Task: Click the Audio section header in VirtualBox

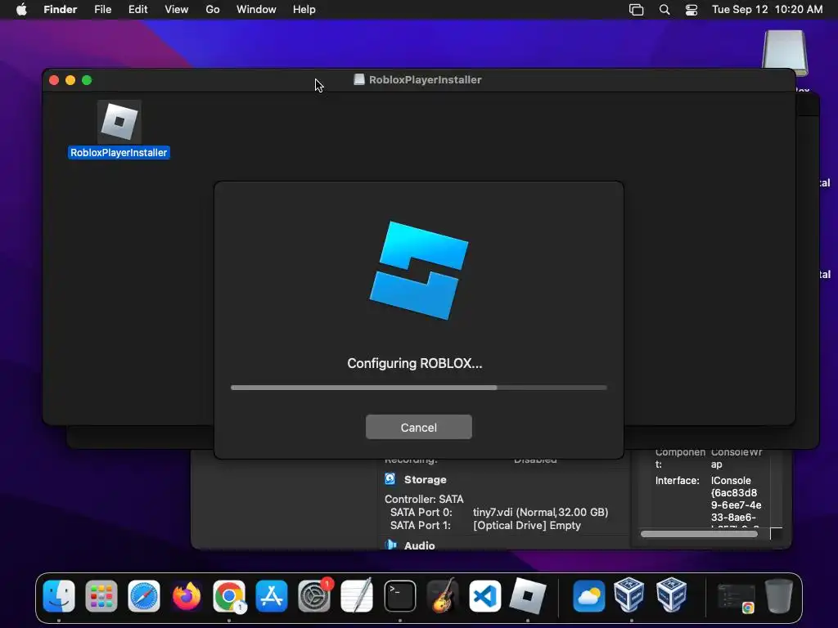Action: pos(419,545)
